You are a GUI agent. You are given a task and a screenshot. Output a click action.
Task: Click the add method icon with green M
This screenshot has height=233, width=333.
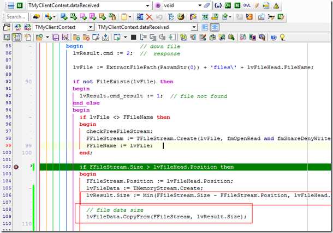[x=74, y=17]
